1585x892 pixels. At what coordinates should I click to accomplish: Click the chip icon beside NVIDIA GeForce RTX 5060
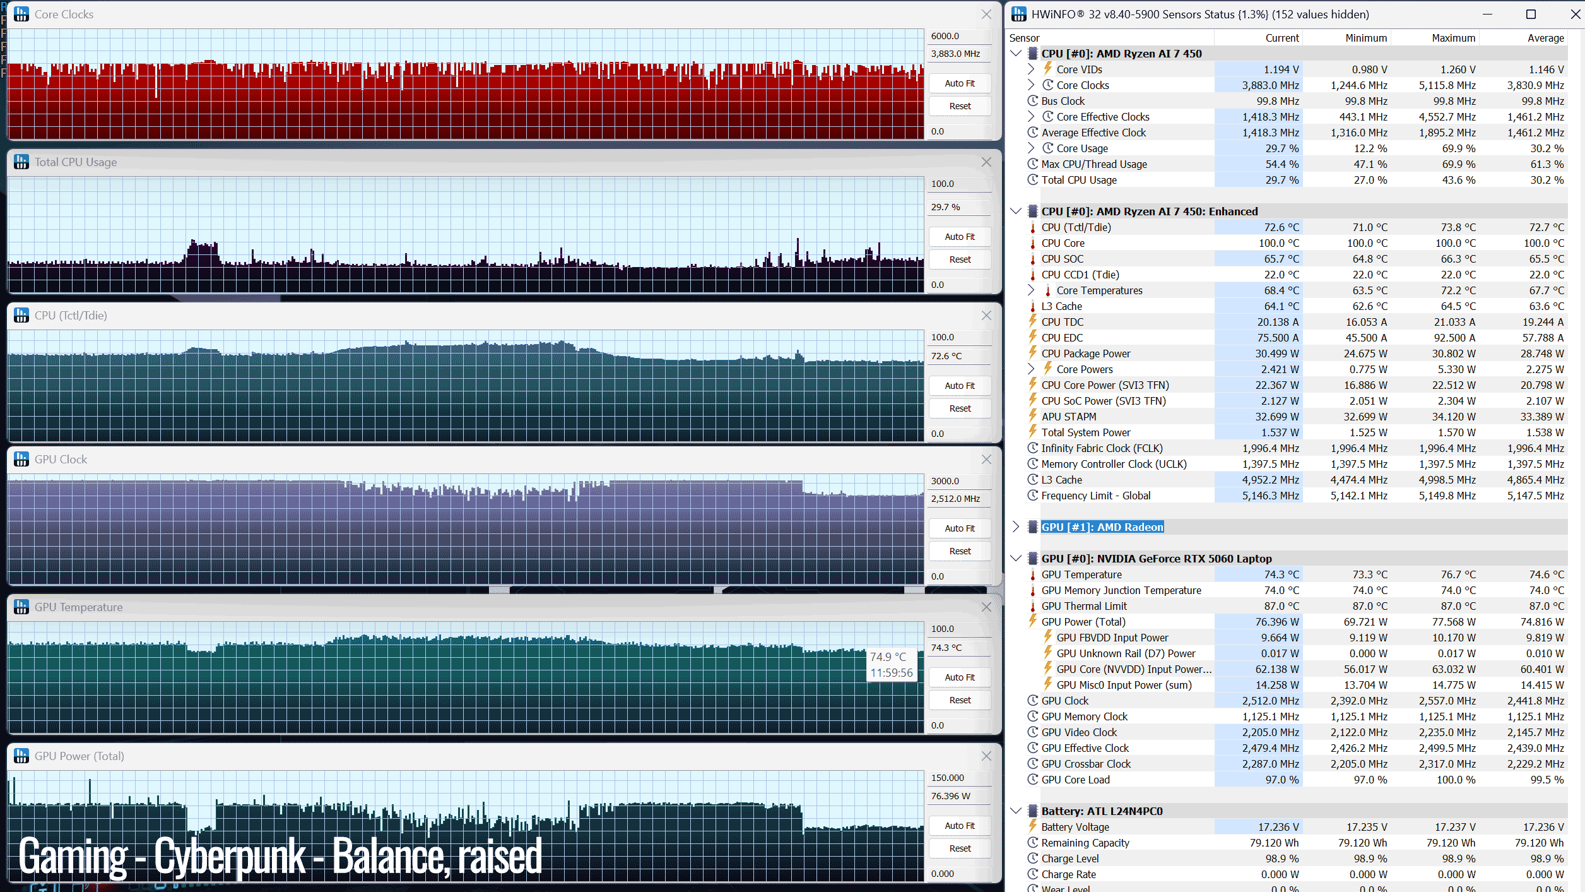[x=1033, y=558]
